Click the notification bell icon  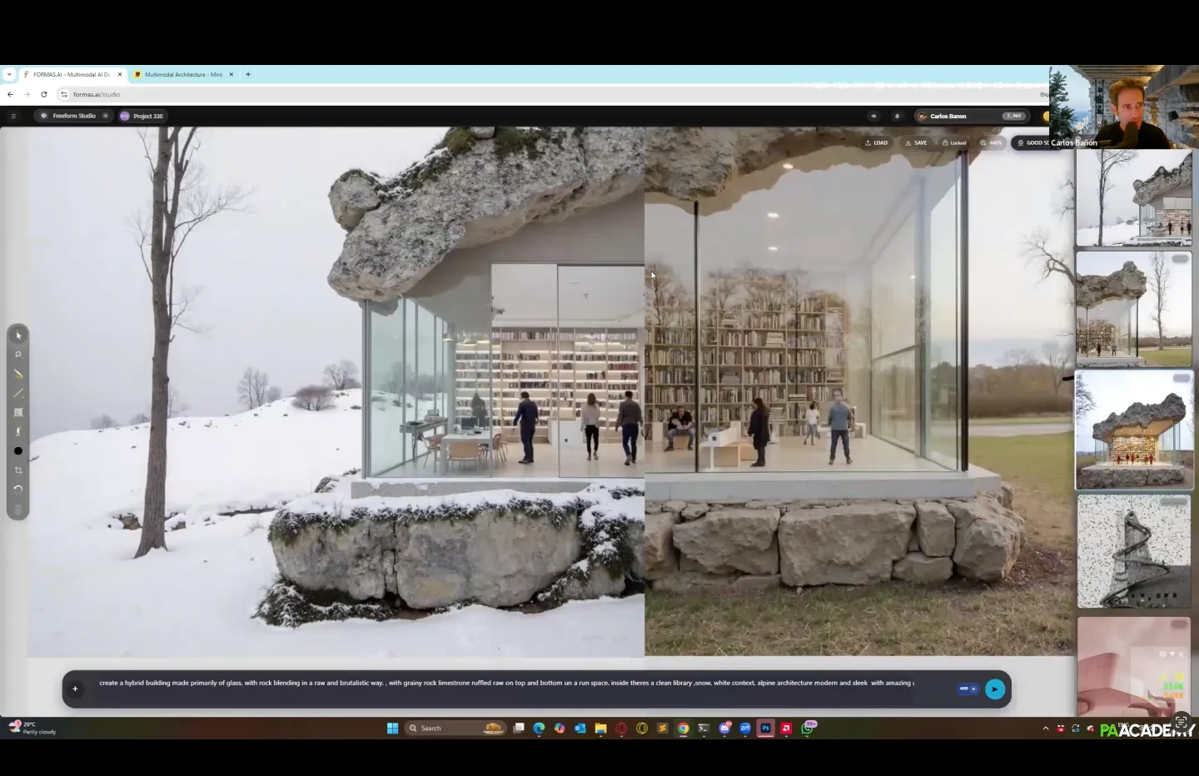pos(897,117)
